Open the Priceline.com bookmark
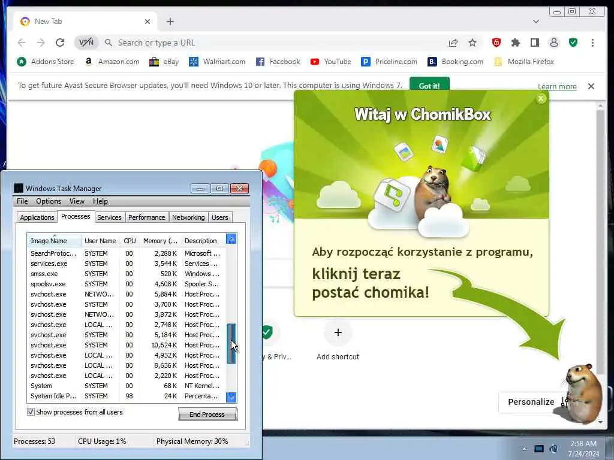This screenshot has width=614, height=460. click(389, 62)
